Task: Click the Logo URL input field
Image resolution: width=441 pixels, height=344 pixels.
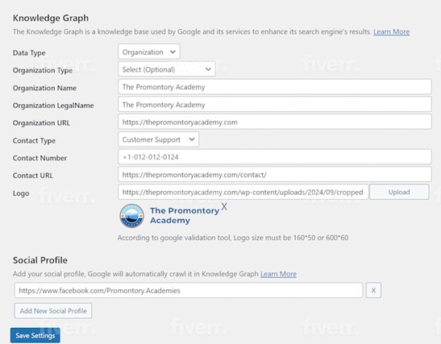Action: point(243,192)
